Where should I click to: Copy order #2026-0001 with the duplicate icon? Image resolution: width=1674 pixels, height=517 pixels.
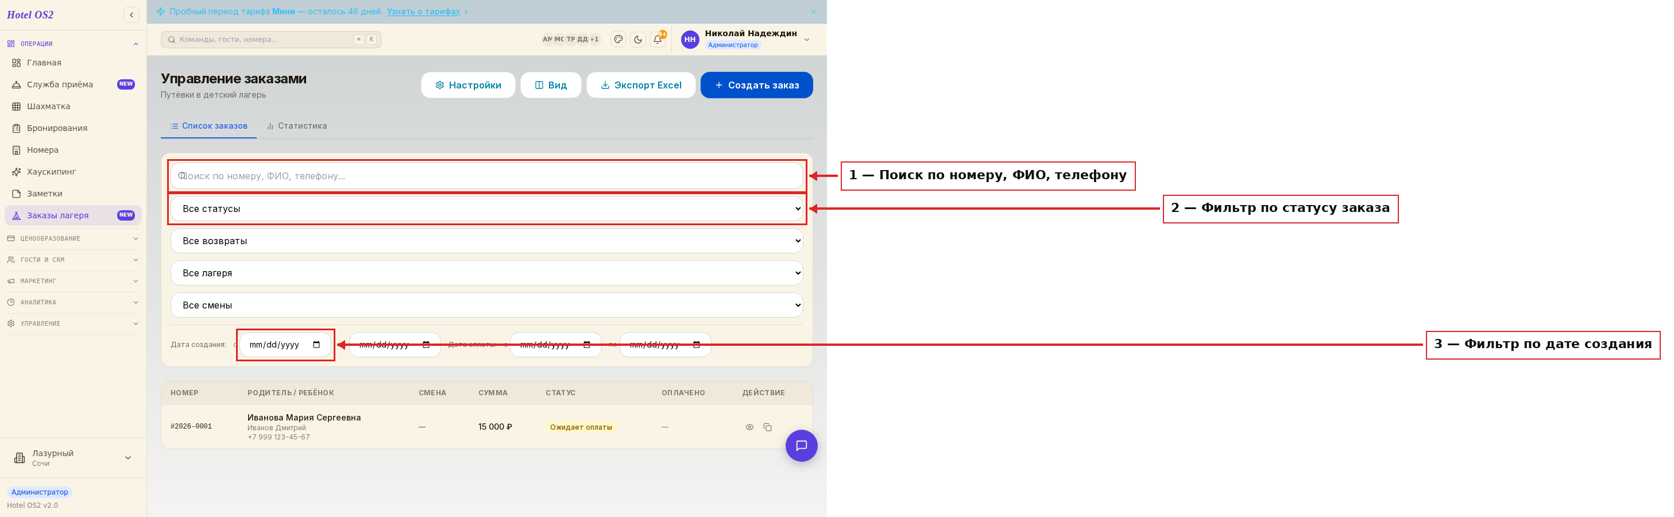click(x=767, y=427)
